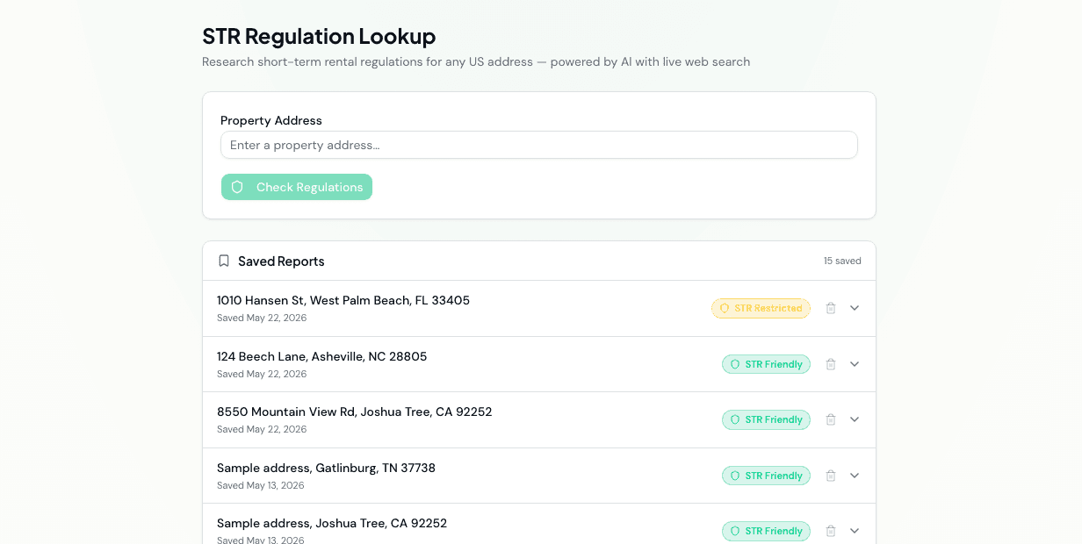Expand the Gatlinburg, TN 37738 report
The image size is (1082, 544).
[855, 476]
